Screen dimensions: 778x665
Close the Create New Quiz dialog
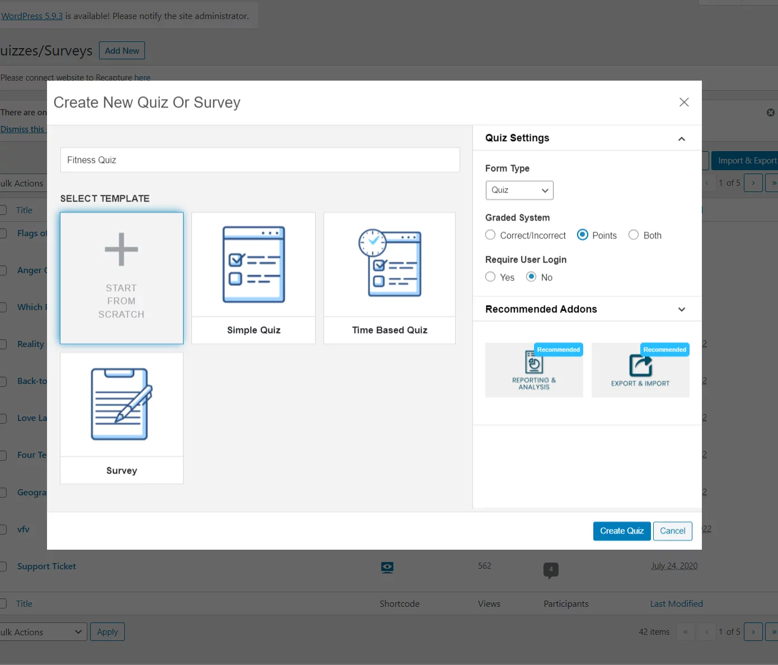tap(684, 102)
